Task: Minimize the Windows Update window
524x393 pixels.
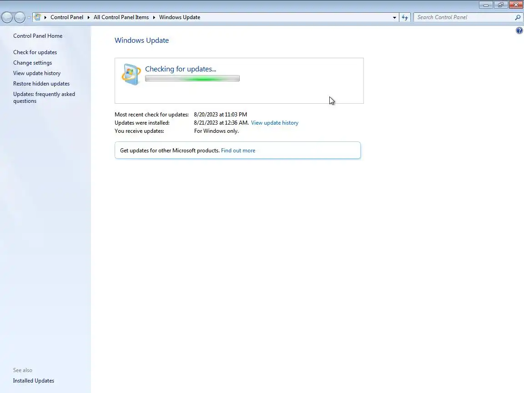Action: pos(486,5)
